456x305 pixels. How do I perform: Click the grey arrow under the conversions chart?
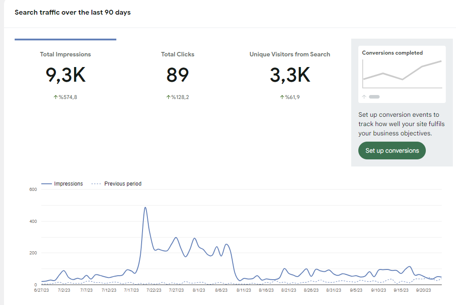364,97
